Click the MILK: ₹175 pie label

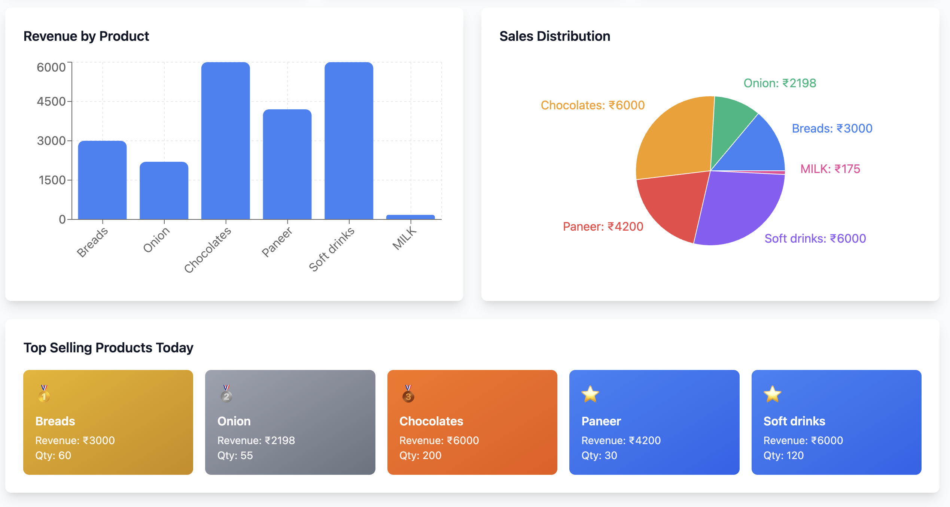tap(830, 169)
